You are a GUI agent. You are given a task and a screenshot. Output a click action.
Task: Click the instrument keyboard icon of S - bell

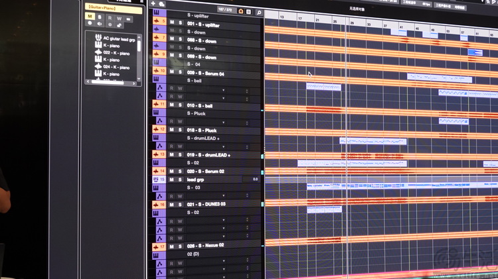pyautogui.click(x=156, y=79)
